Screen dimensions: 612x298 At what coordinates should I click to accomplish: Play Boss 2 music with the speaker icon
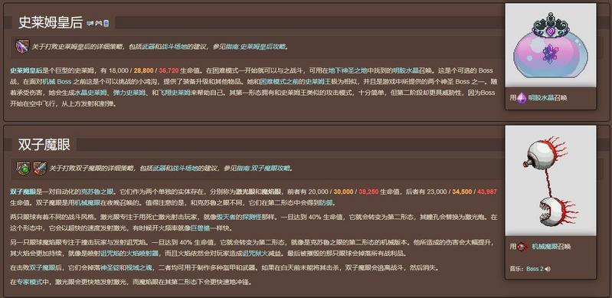[x=548, y=269]
